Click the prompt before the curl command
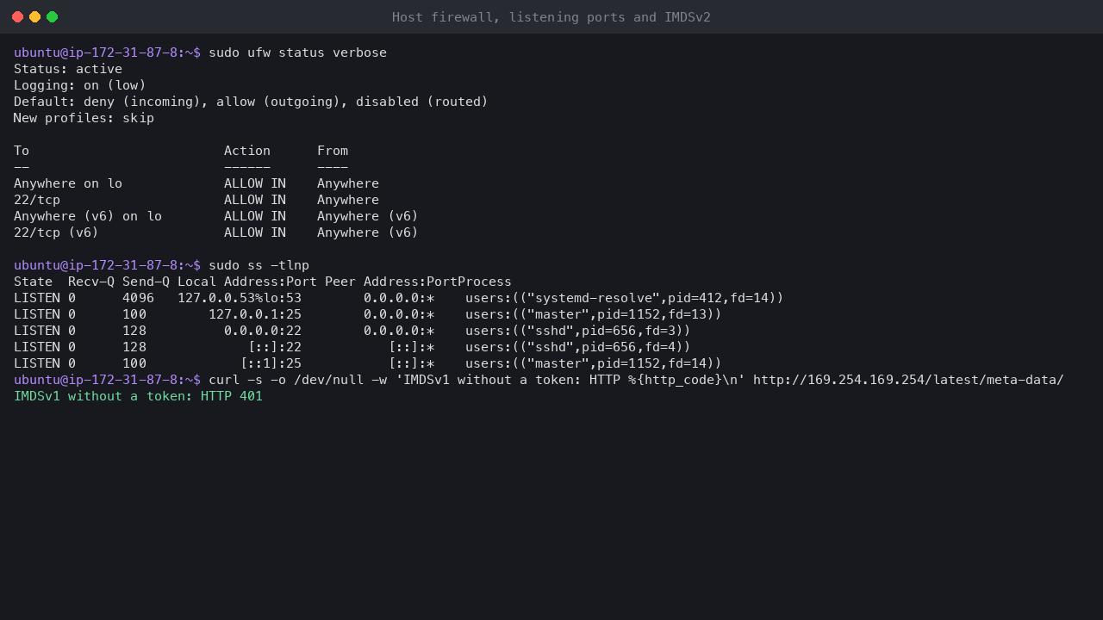1103x620 pixels. (107, 380)
